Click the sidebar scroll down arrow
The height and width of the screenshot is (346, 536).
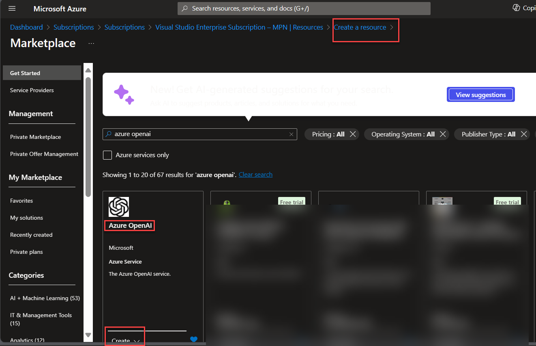point(88,335)
